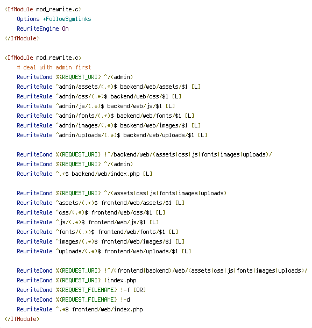
Task: Click the admin/assets RewriteRule line
Action: click(x=109, y=87)
